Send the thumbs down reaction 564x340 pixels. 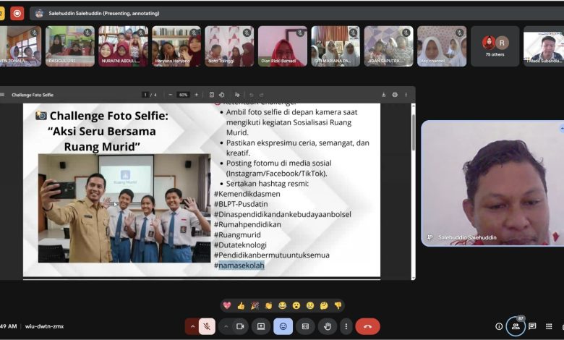click(x=338, y=305)
